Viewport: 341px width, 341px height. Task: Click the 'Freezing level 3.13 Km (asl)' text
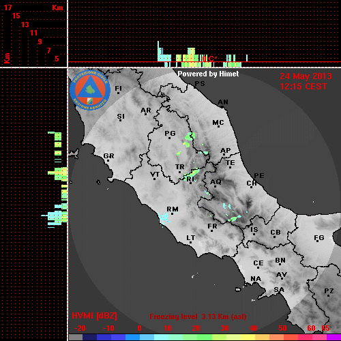pyautogui.click(x=198, y=316)
